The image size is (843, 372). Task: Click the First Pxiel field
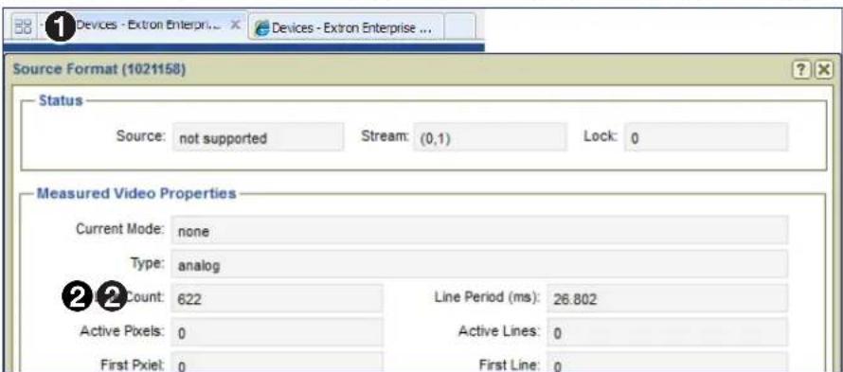[x=277, y=362]
